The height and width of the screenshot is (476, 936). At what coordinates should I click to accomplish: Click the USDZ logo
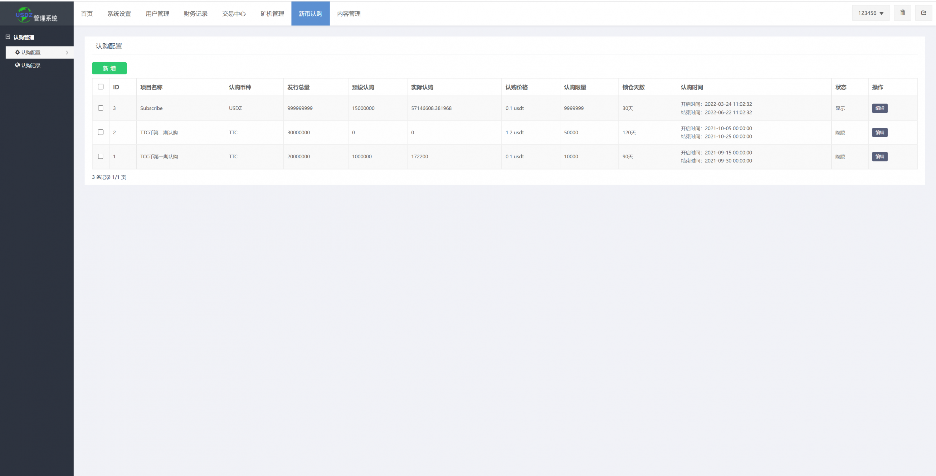click(x=24, y=15)
